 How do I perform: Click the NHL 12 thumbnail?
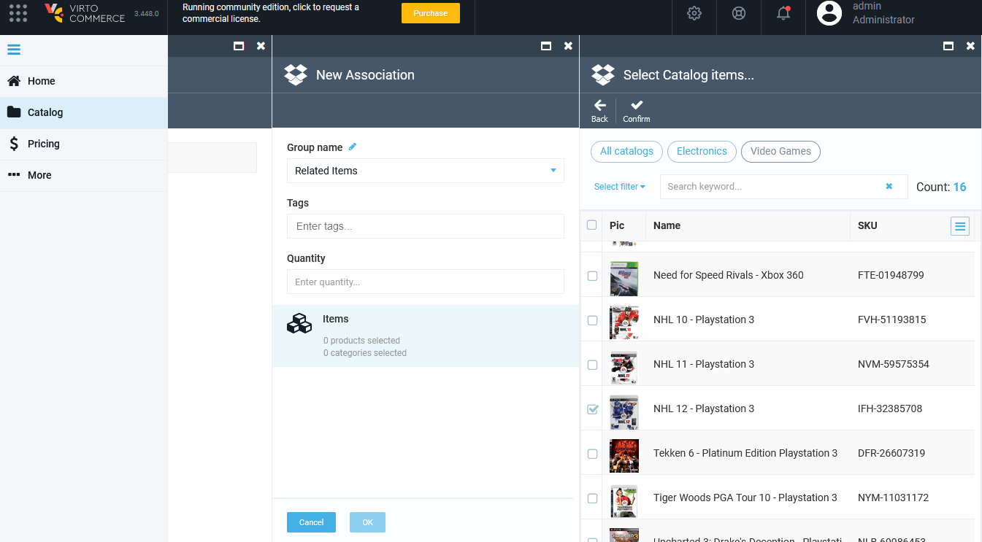[624, 411]
